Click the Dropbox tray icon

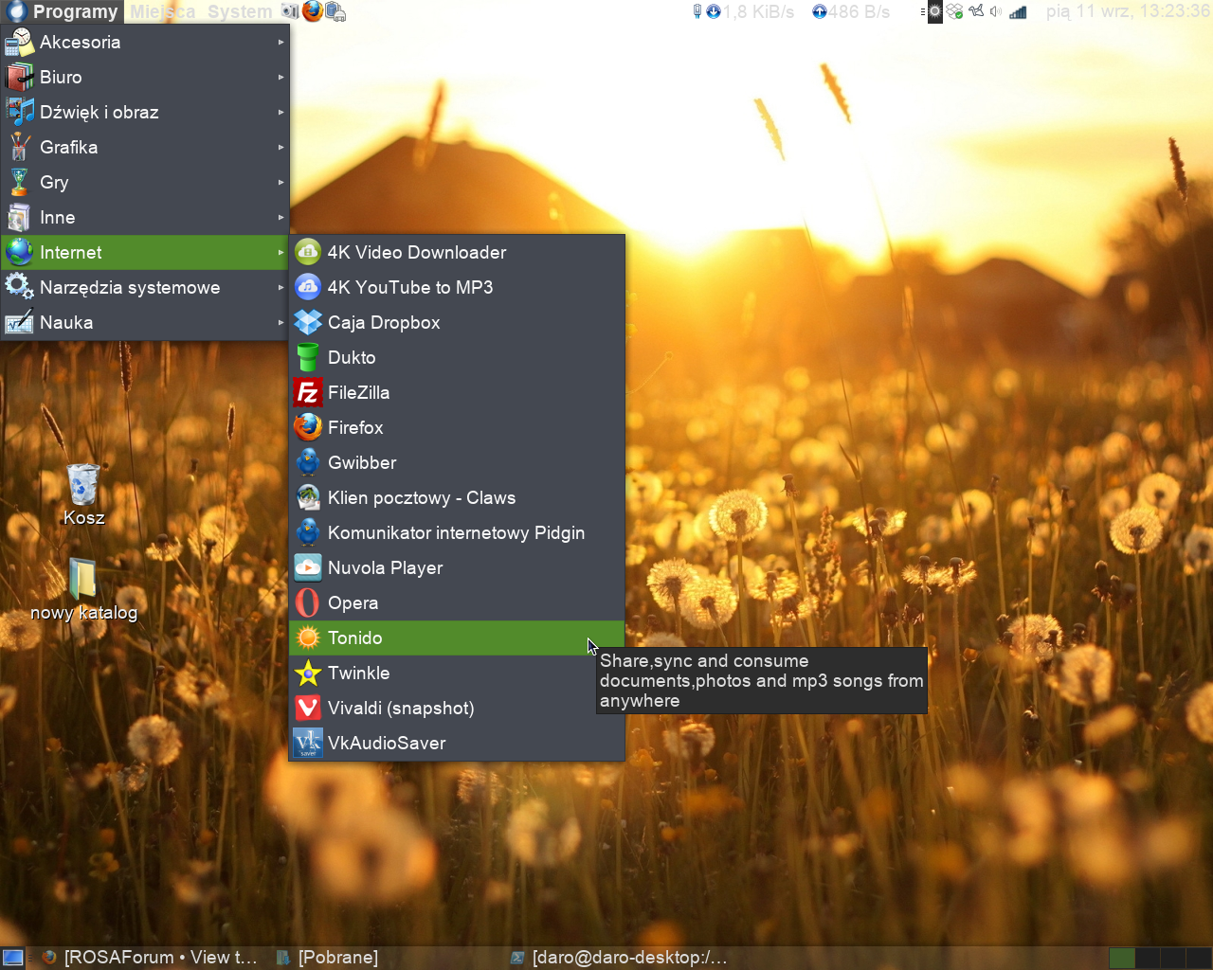[955, 11]
